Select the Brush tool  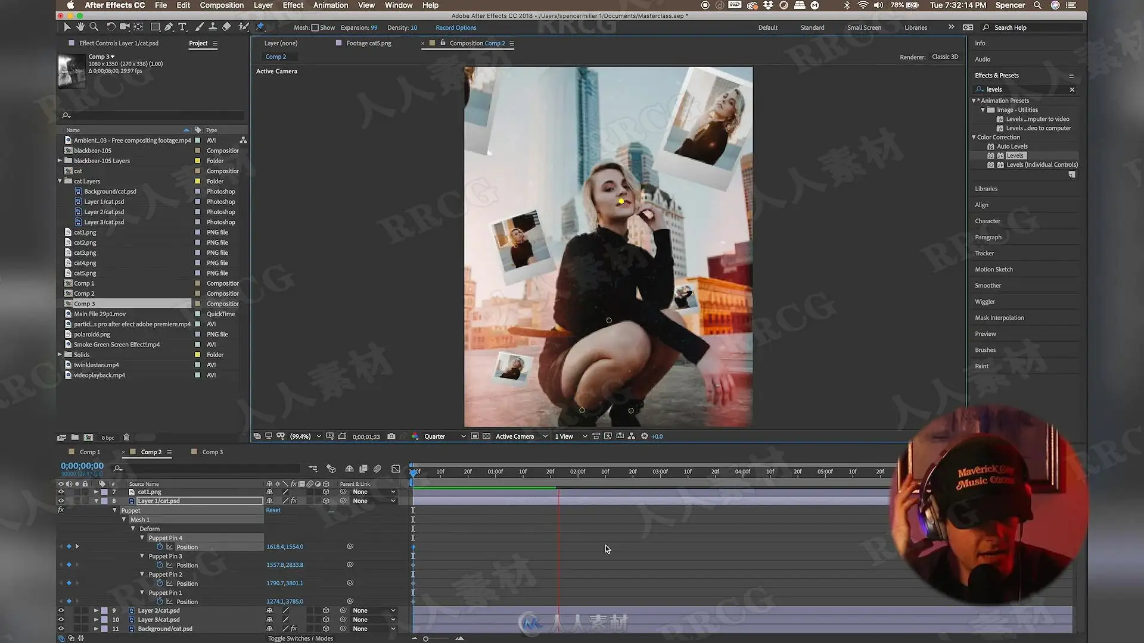(x=199, y=27)
